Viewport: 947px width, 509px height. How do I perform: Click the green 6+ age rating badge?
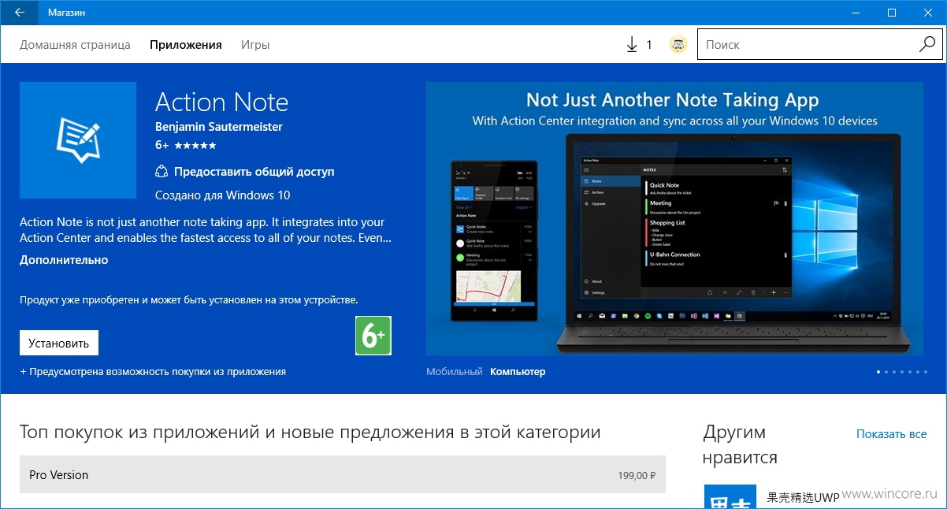(373, 336)
